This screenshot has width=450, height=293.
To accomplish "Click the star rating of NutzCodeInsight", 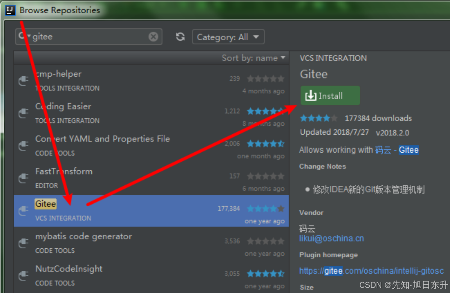I will 265,274.
